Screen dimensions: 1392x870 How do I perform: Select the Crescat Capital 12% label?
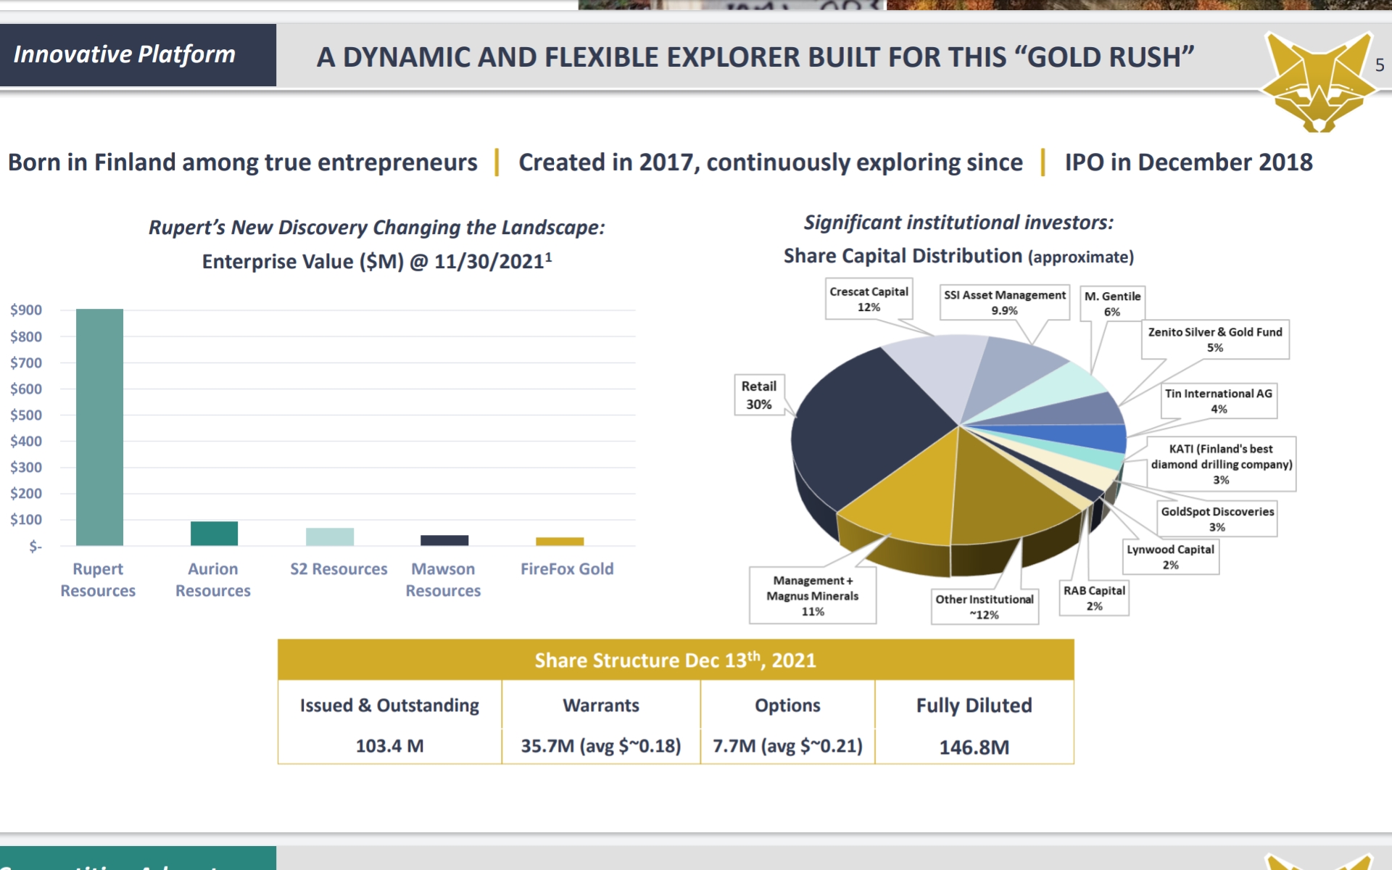(869, 299)
